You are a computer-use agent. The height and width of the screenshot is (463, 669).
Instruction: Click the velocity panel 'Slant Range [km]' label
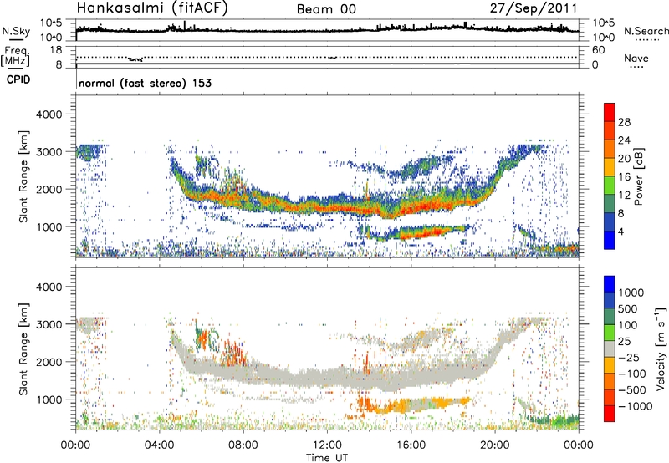pos(23,349)
